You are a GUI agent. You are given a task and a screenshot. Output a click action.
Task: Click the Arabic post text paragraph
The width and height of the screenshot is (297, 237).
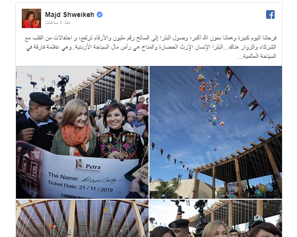(151, 47)
